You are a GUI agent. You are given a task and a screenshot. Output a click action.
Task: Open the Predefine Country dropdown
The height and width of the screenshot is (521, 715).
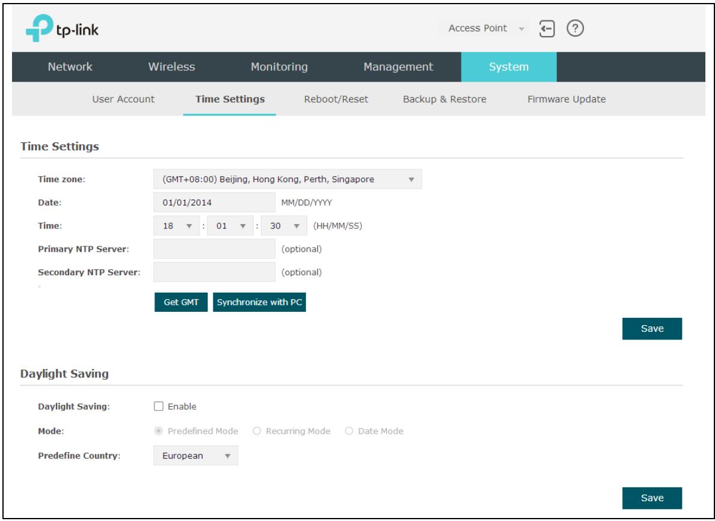pos(196,455)
